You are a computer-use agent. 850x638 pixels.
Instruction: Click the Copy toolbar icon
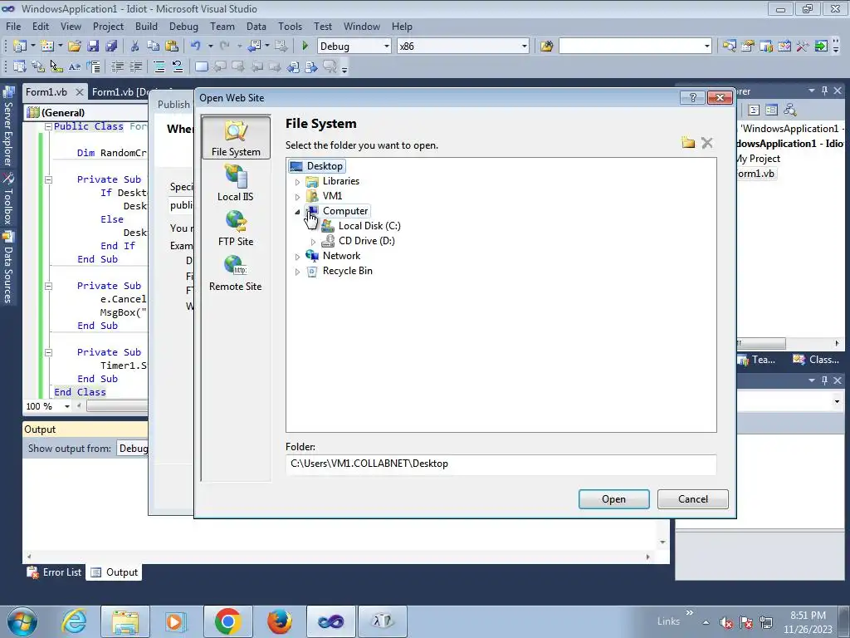[154, 47]
